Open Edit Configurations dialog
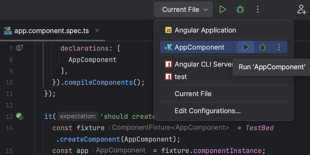Screen dimensions: 310x155 [207, 111]
